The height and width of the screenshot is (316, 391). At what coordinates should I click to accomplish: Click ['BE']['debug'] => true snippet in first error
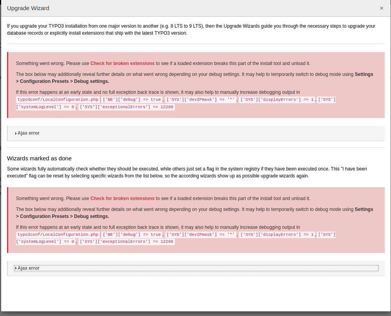click(132, 100)
